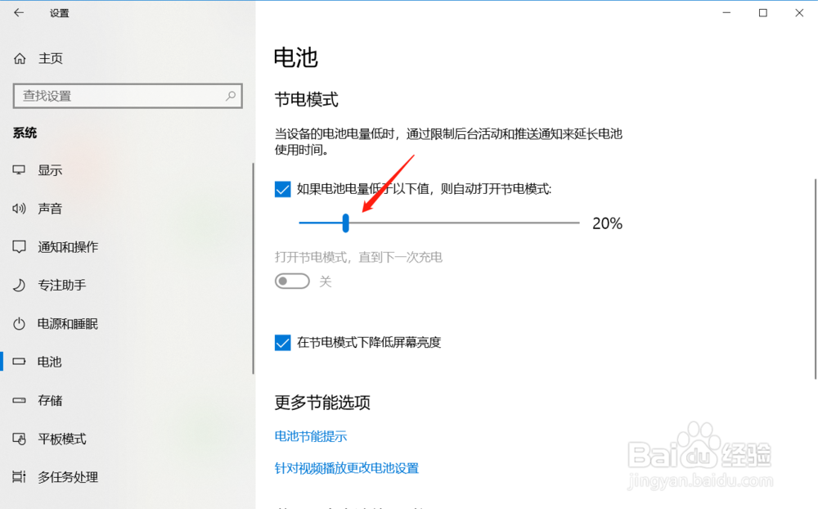Open 专注助手 settings icon

pyautogui.click(x=20, y=285)
